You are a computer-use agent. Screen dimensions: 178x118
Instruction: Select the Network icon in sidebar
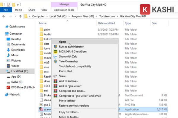coord(7,94)
